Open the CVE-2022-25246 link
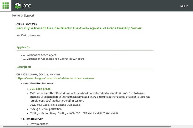Screen dimensions: 193x128 [40, 89]
